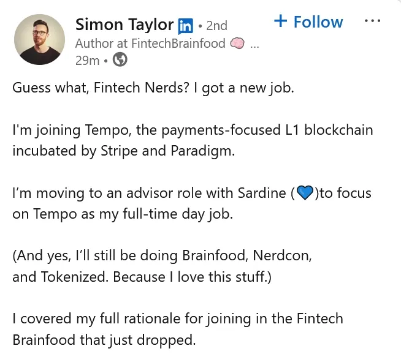Expand the truncated headline ellipsis
This screenshot has width=401, height=354.
(255, 44)
